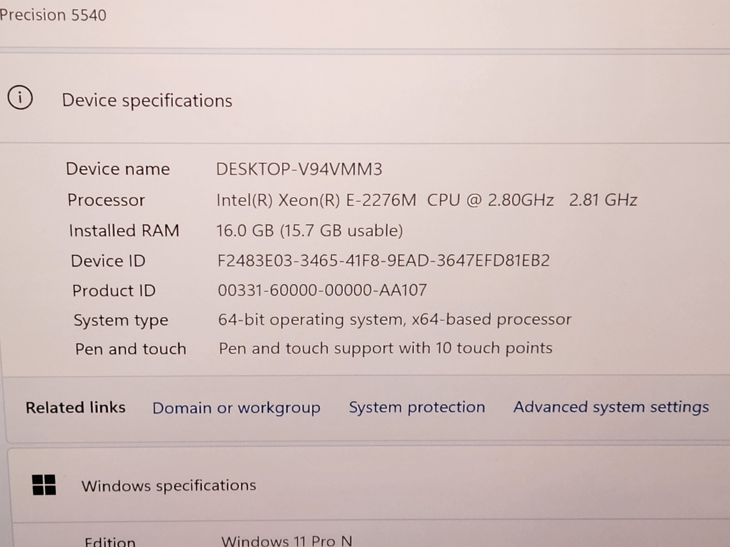This screenshot has height=547, width=730.
Task: Click the Pen and touch label
Action: coord(130,349)
